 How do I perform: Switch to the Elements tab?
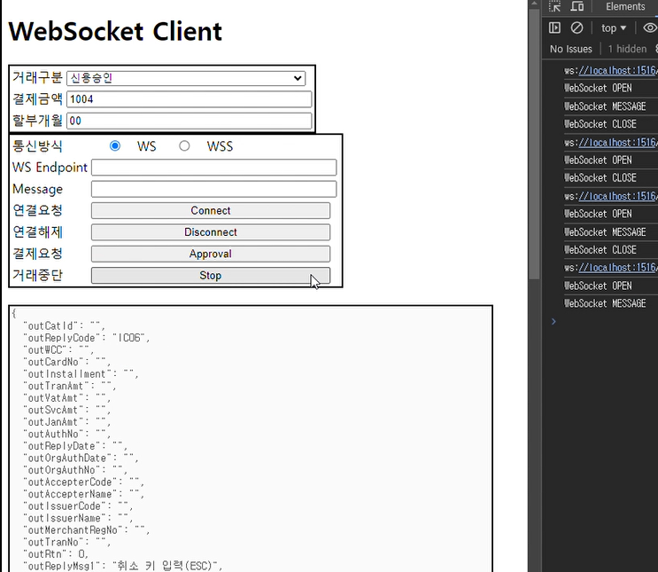click(x=625, y=7)
